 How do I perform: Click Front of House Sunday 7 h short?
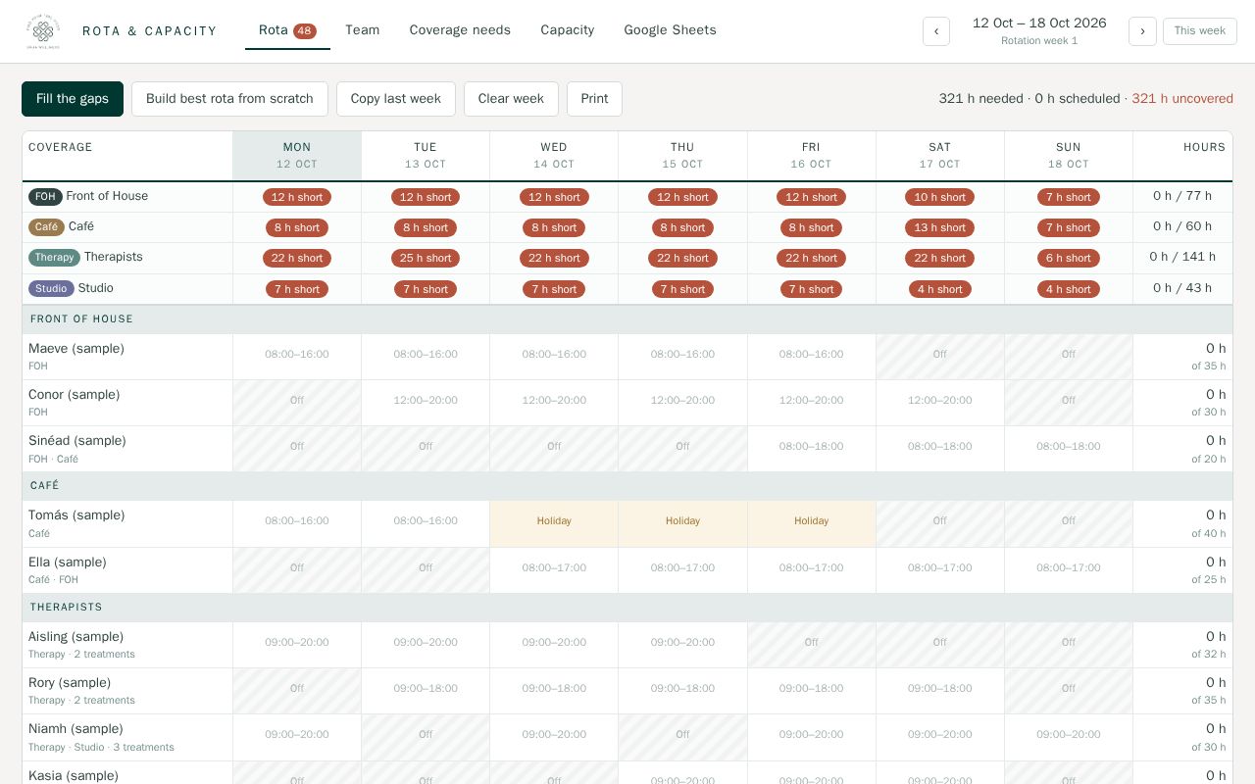(1069, 197)
